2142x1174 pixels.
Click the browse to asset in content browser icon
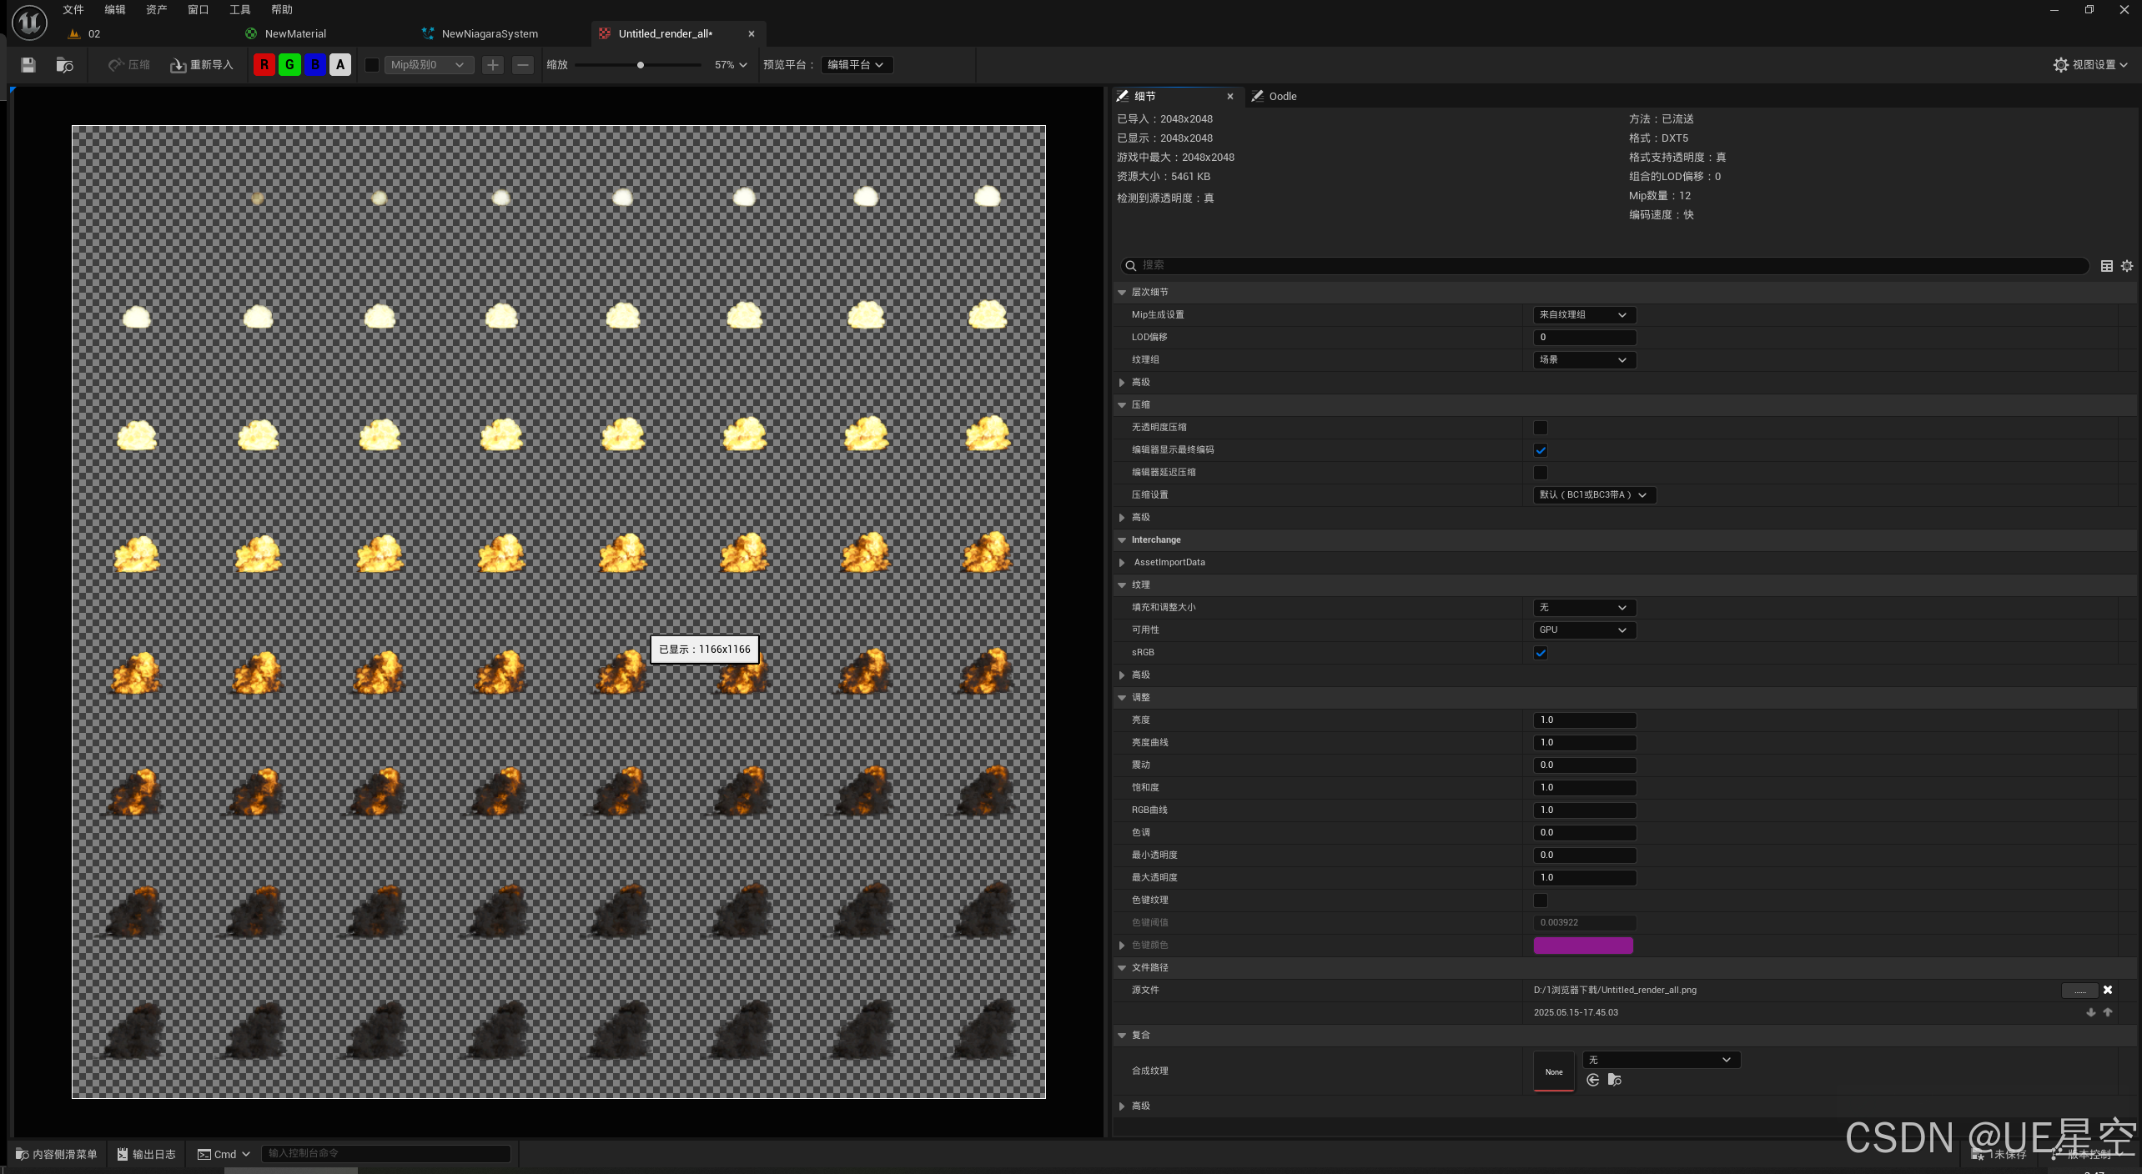point(64,65)
